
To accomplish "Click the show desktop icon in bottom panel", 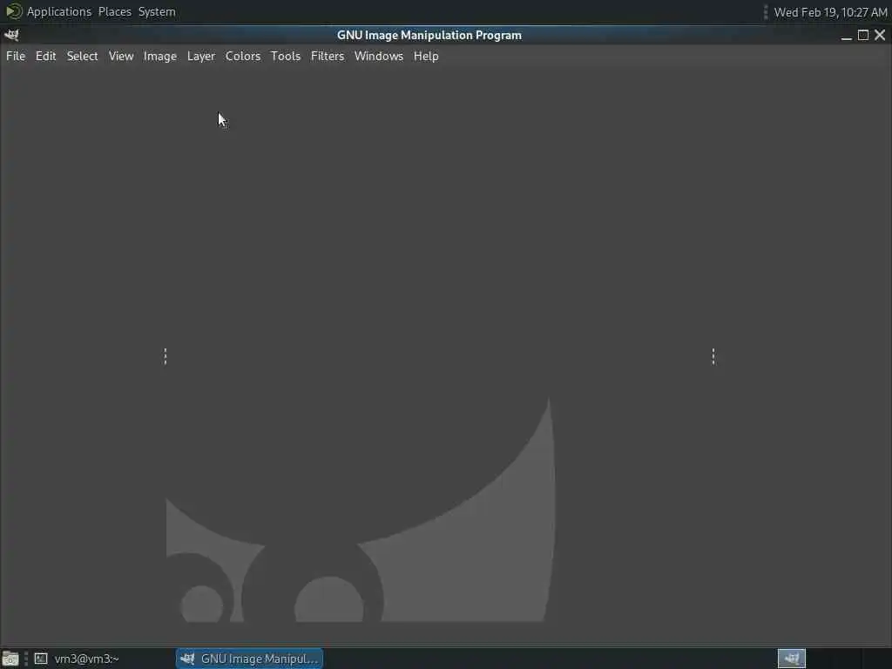I will coord(10,659).
